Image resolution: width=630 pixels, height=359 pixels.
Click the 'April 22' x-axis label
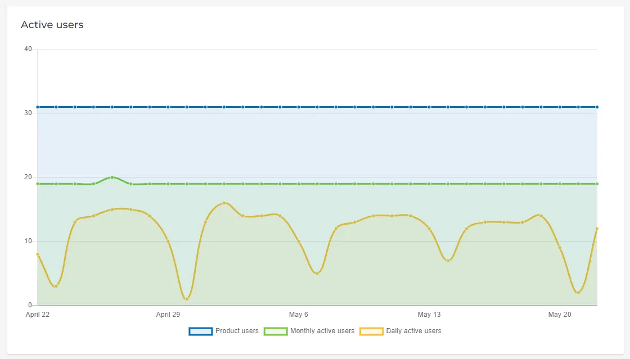point(37,315)
